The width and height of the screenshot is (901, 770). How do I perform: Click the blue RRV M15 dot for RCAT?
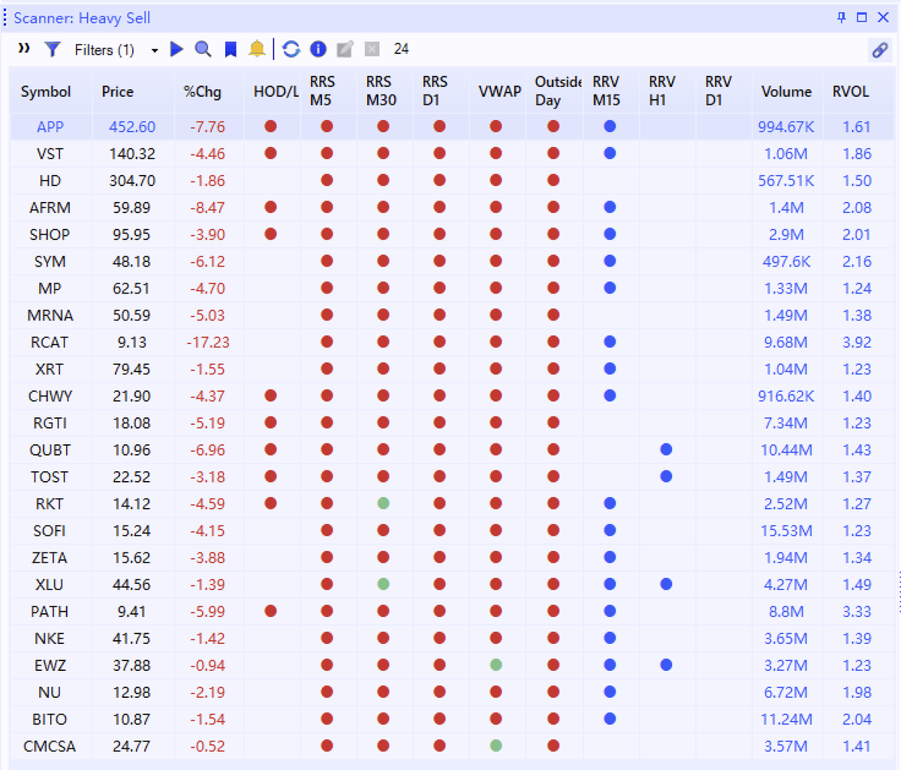pyautogui.click(x=610, y=341)
